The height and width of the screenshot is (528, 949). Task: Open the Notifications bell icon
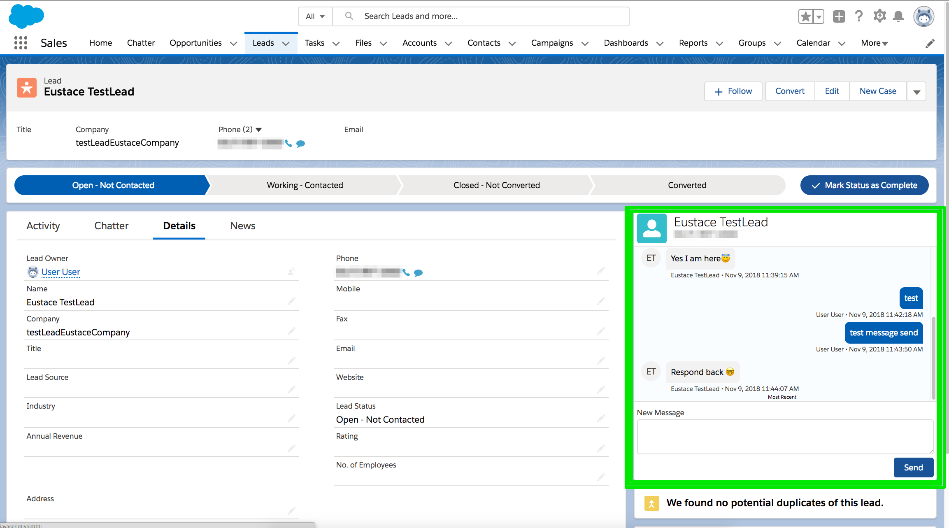[x=898, y=16]
